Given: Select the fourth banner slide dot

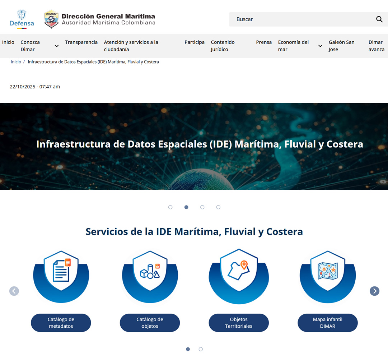Looking at the screenshot, I should click(x=218, y=207).
